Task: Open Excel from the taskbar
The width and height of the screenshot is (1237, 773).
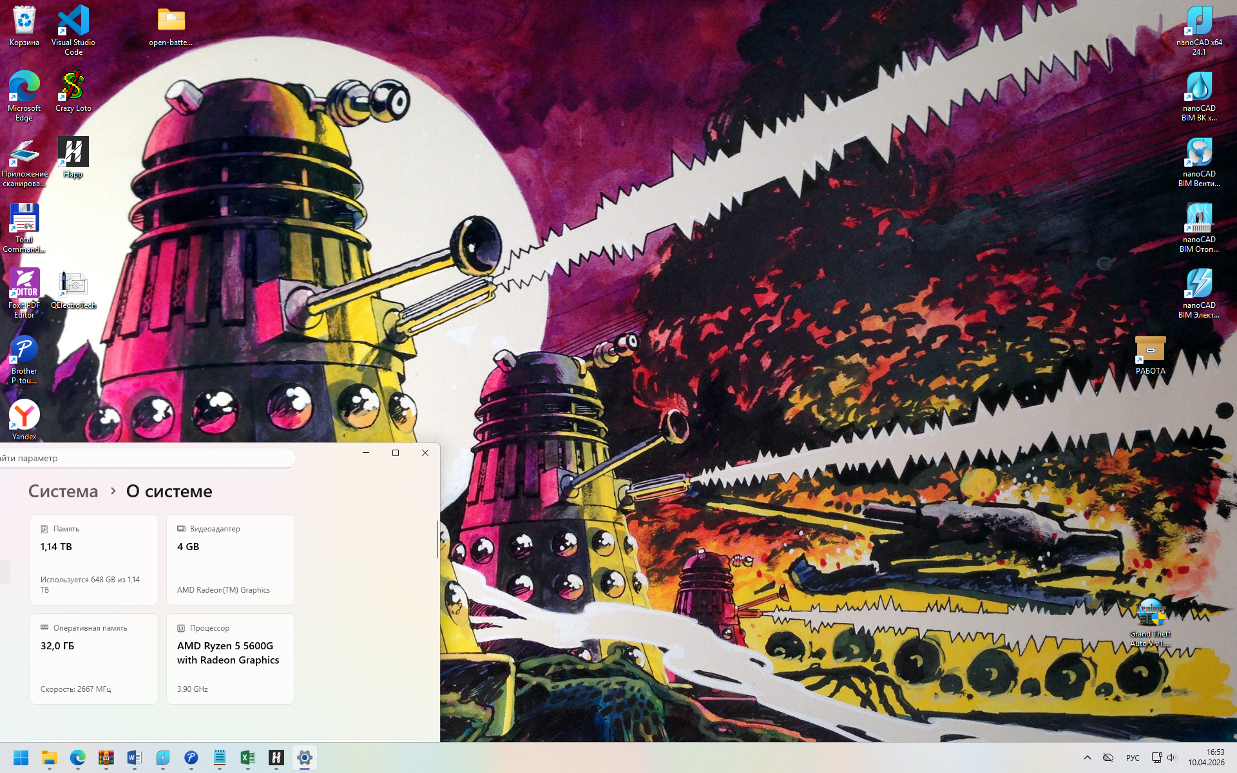Action: (248, 758)
